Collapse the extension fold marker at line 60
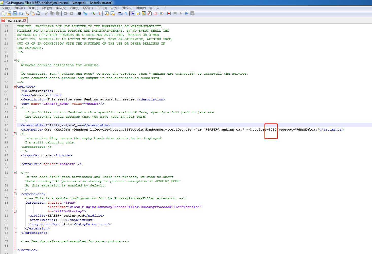This screenshot has width=372, height=254. [15, 211]
